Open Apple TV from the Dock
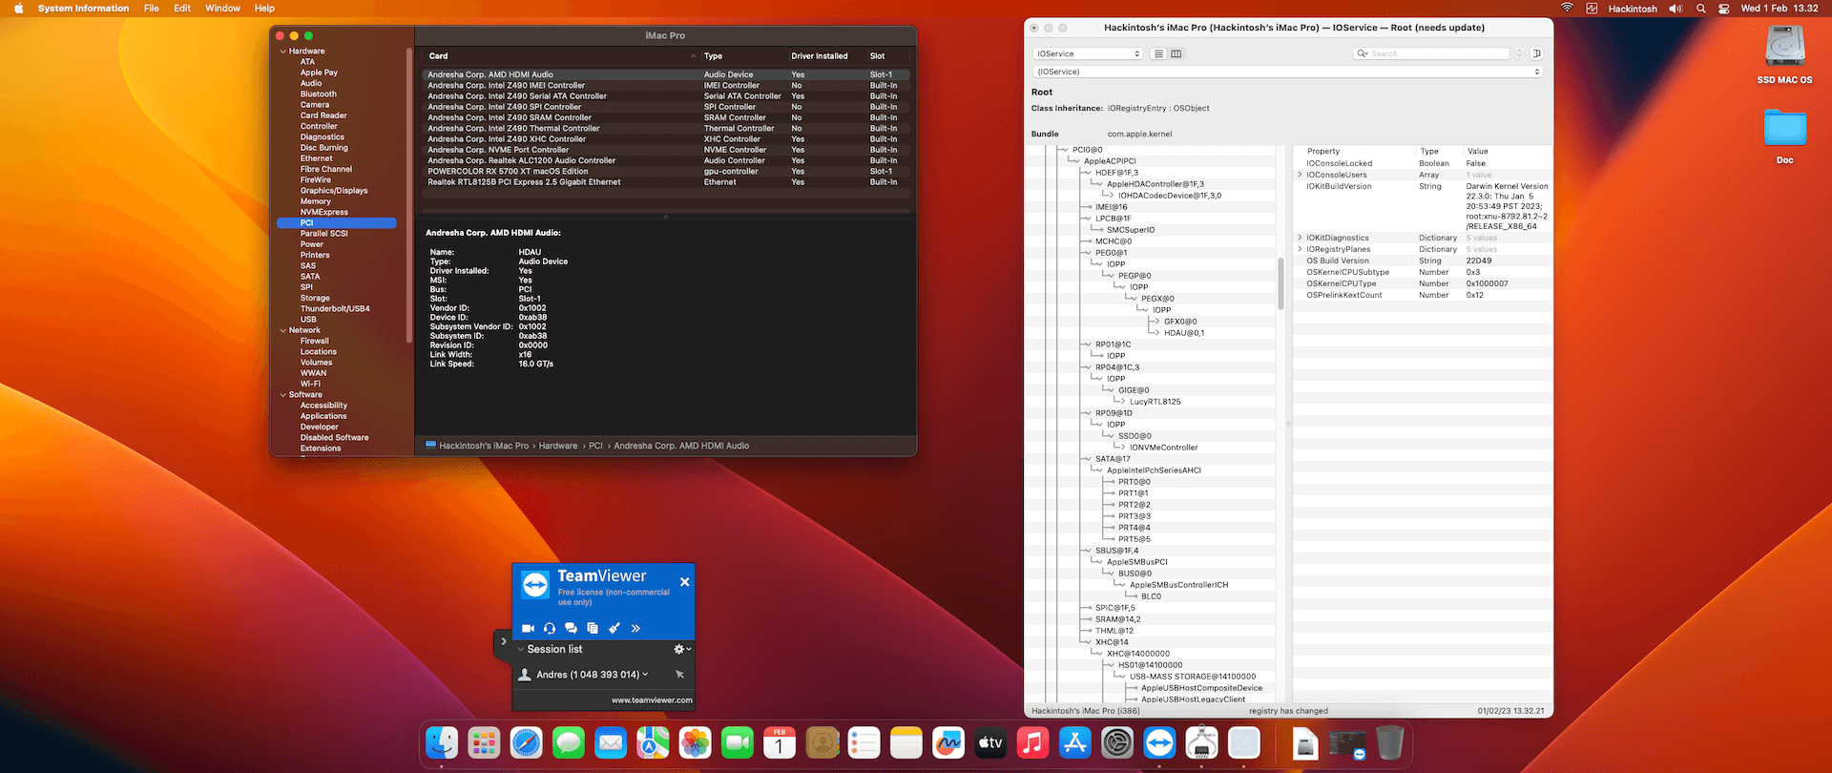 click(x=990, y=742)
